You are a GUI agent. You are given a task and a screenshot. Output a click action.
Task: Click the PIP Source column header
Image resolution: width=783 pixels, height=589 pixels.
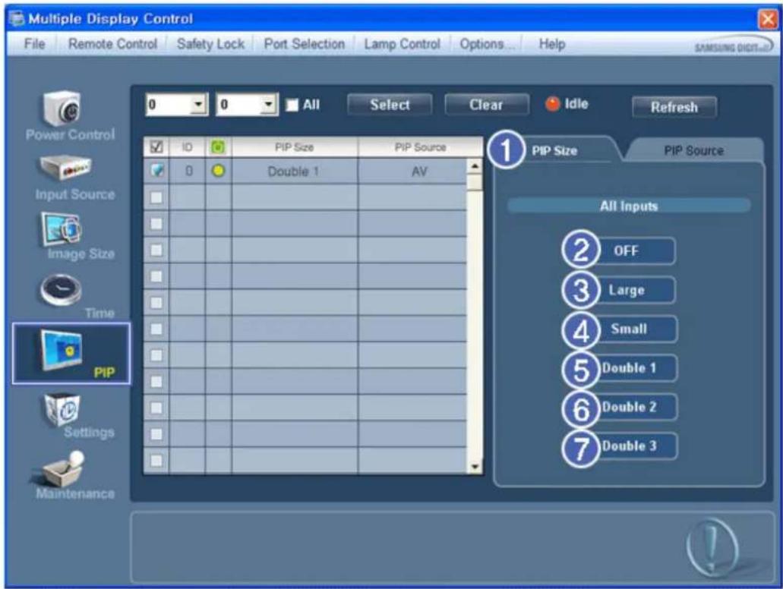pos(420,147)
